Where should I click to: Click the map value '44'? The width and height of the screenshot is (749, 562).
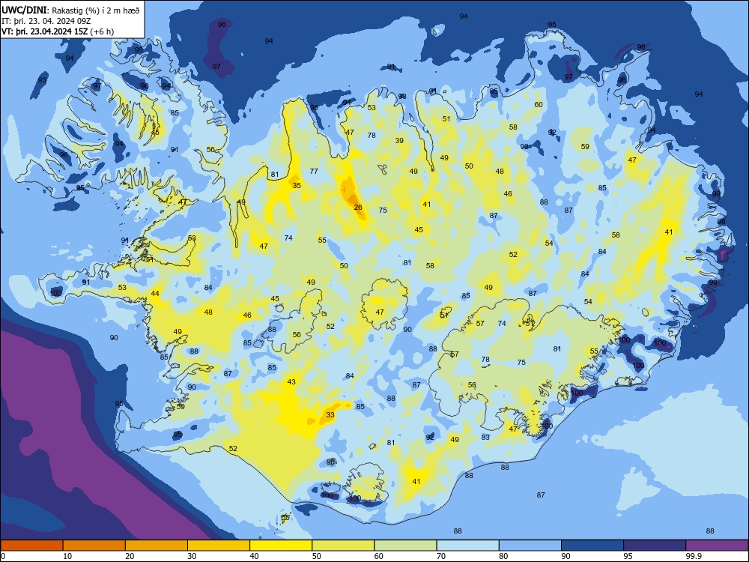(155, 294)
